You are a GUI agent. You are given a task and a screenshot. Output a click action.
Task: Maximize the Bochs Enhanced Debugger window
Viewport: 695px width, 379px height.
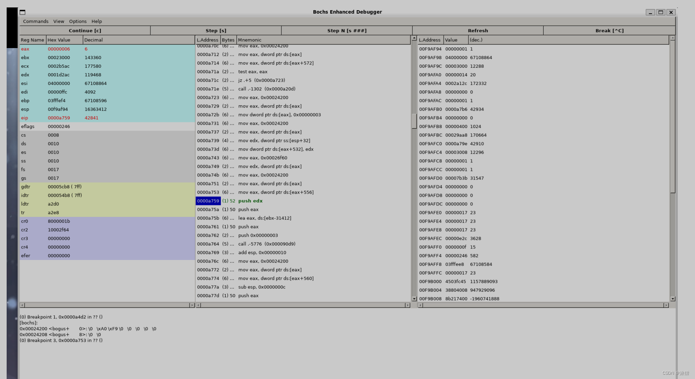click(661, 12)
